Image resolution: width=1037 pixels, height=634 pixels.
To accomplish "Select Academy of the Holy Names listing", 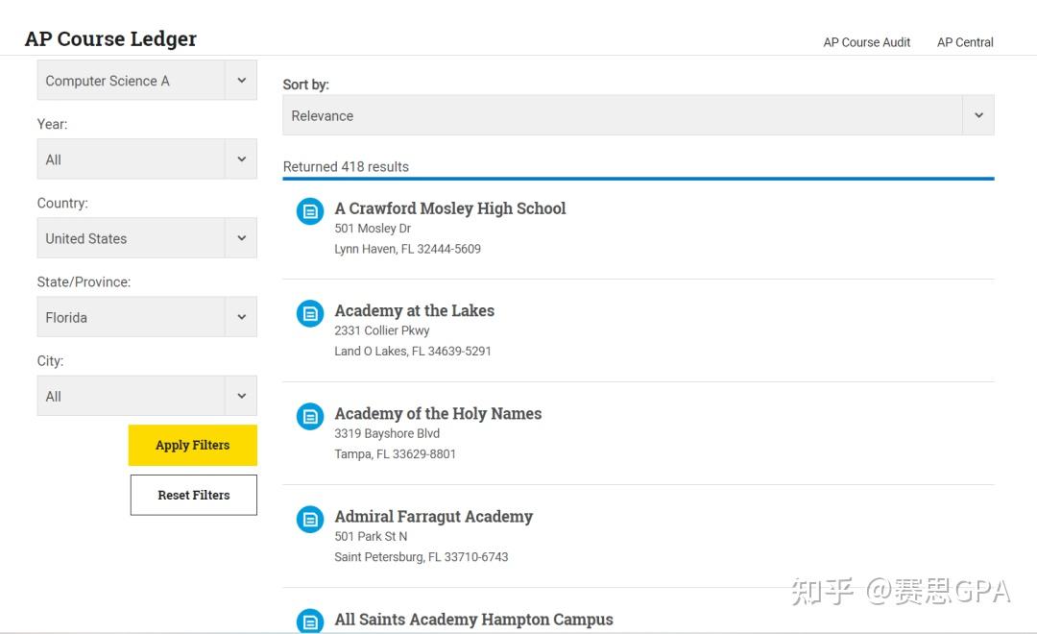I will point(438,414).
